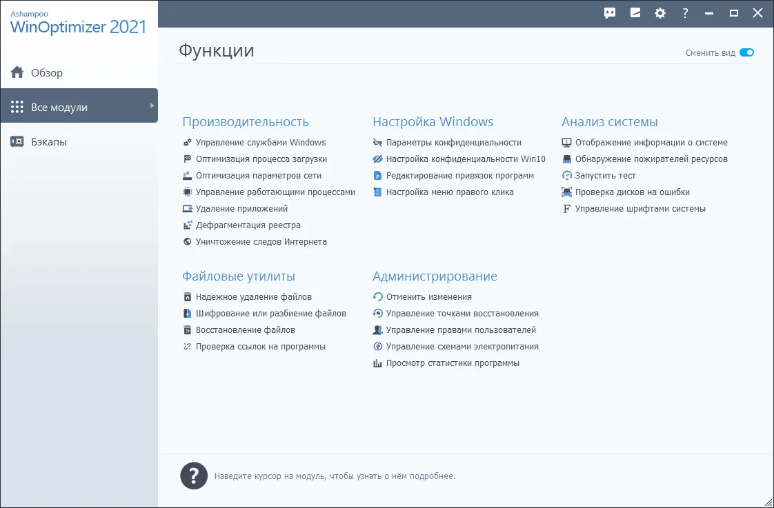Click the running processes chip icon
Screen dimensions: 774x508
[187, 192]
